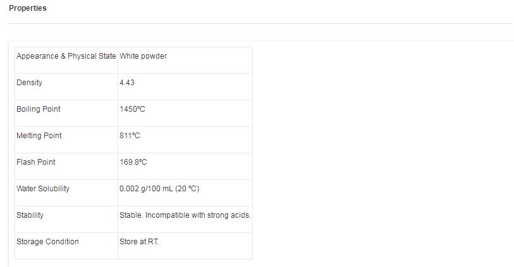Click the Properties section heading

(27, 8)
